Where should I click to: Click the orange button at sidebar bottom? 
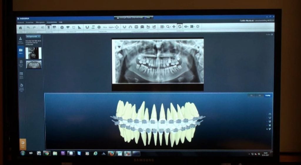click(x=23, y=144)
